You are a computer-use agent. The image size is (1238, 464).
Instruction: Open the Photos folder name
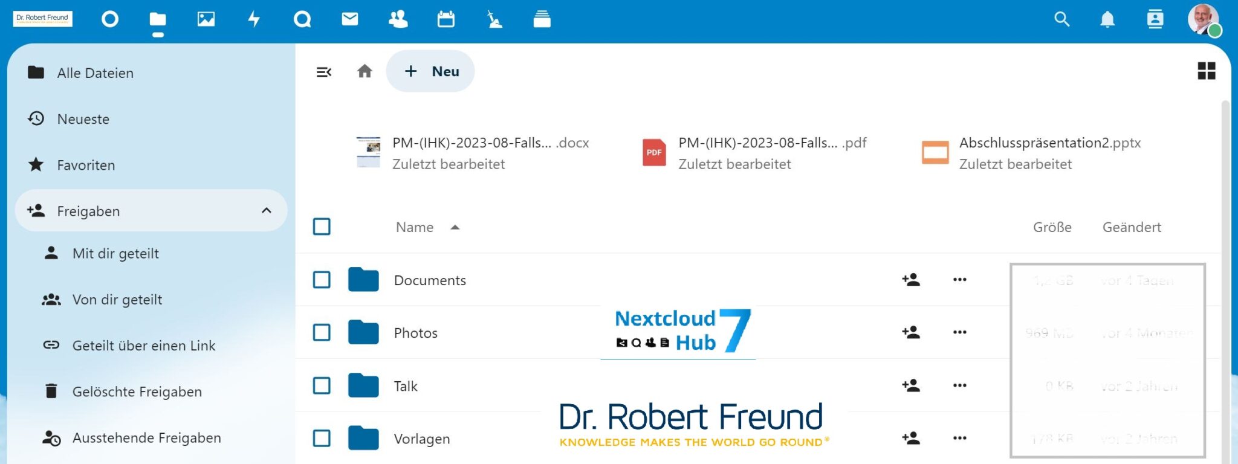[x=415, y=333]
